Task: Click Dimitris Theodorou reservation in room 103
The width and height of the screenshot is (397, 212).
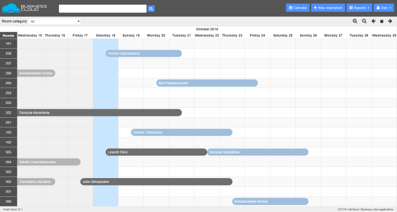Action: [182, 132]
